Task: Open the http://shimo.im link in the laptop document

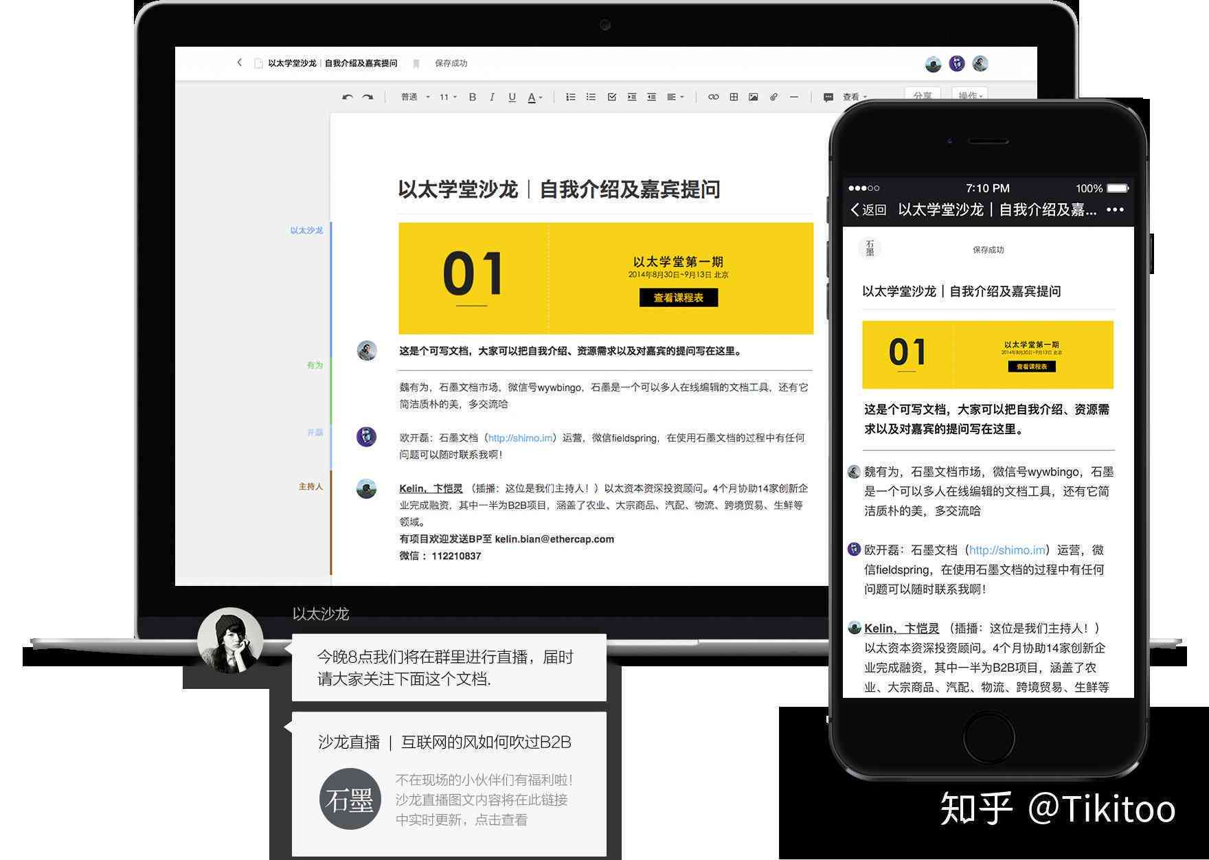Action: click(520, 438)
